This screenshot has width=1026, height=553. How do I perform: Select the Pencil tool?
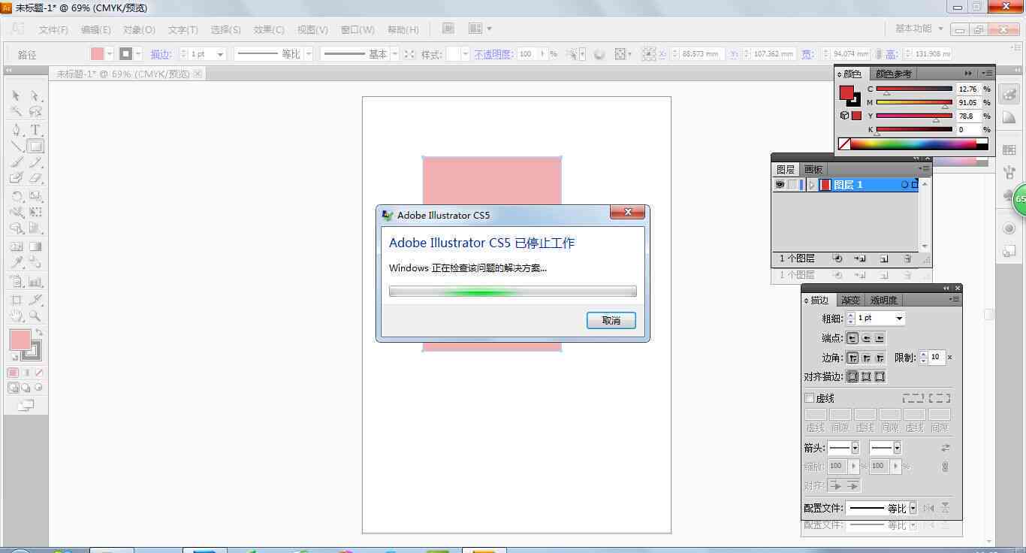(x=35, y=162)
